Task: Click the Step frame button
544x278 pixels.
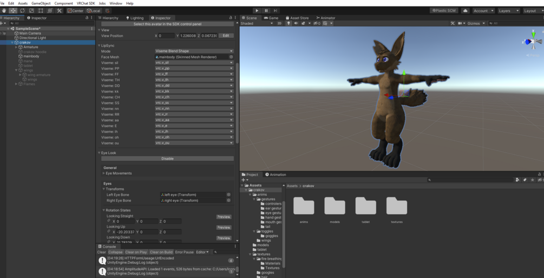Action: pyautogui.click(x=275, y=11)
